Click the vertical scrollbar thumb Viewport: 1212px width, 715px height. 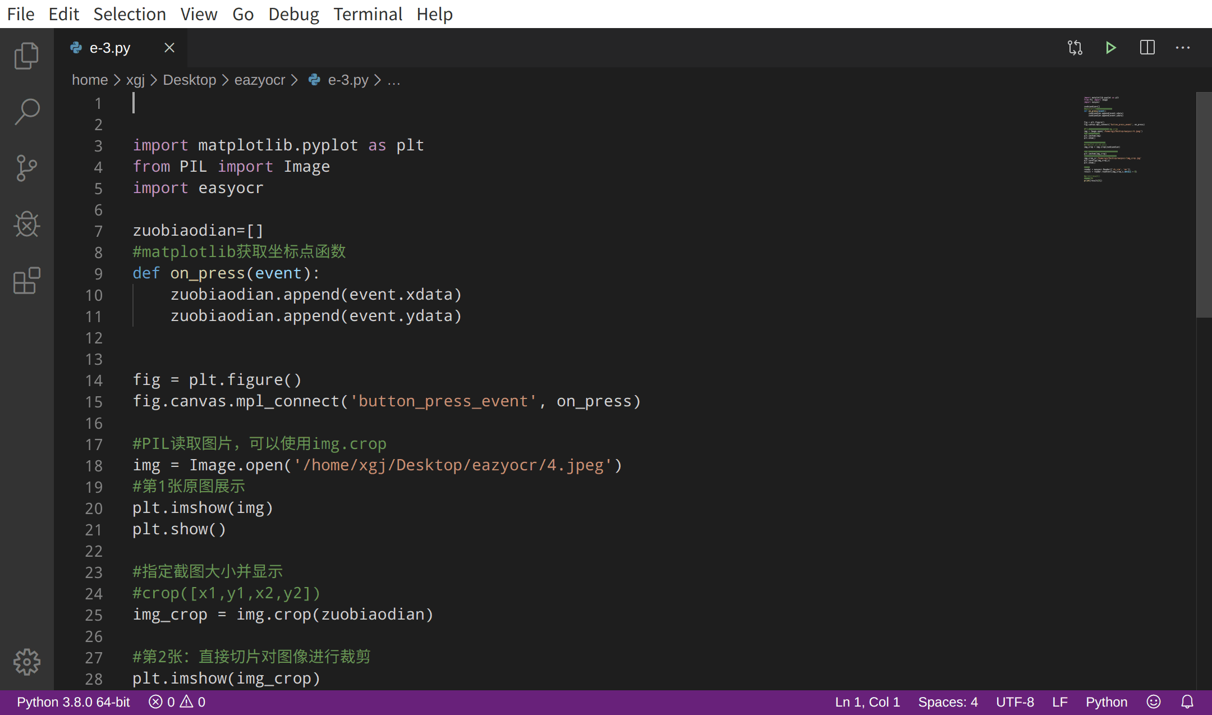tap(1204, 205)
